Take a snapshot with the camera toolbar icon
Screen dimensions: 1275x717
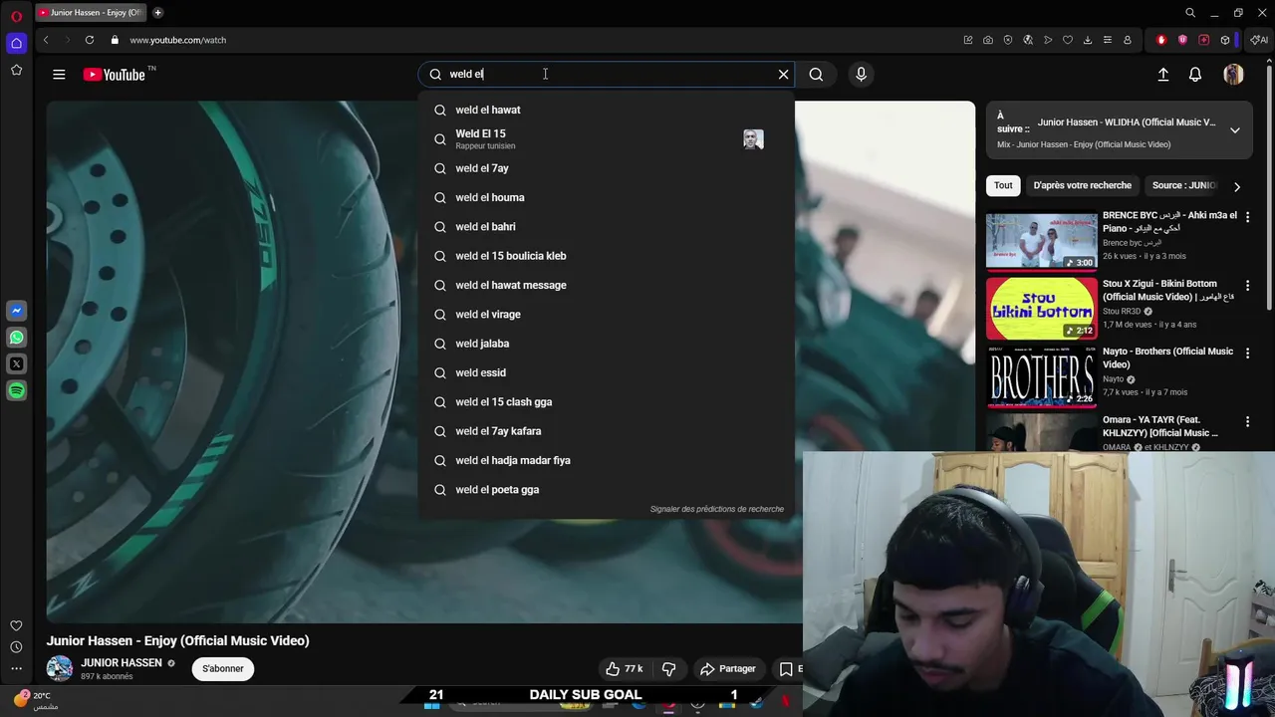pos(987,40)
